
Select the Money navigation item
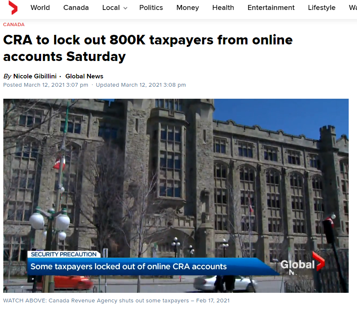(188, 8)
